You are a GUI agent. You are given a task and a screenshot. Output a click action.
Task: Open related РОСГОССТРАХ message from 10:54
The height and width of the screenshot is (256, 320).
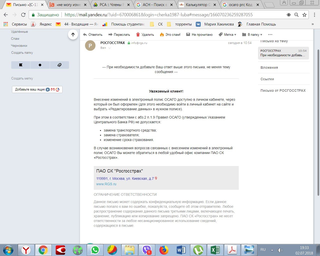click(283, 53)
